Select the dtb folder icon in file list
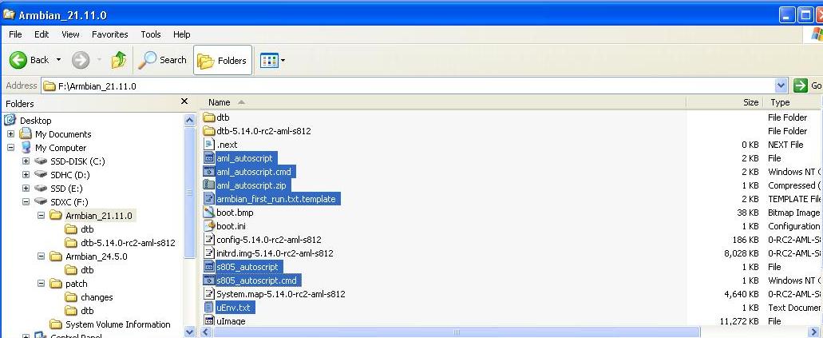The width and height of the screenshot is (823, 338). 209,117
